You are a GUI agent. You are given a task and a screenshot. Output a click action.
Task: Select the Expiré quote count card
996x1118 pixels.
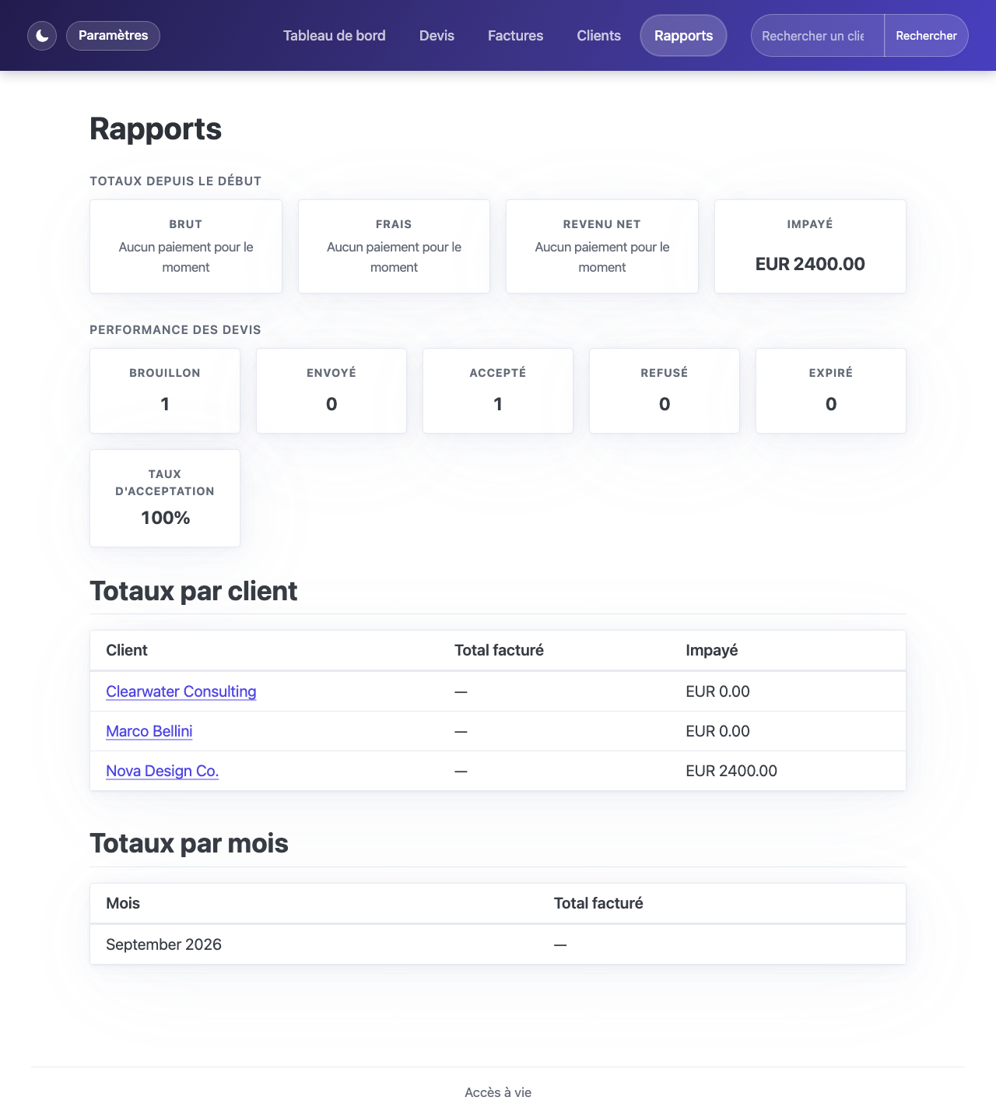(x=831, y=391)
